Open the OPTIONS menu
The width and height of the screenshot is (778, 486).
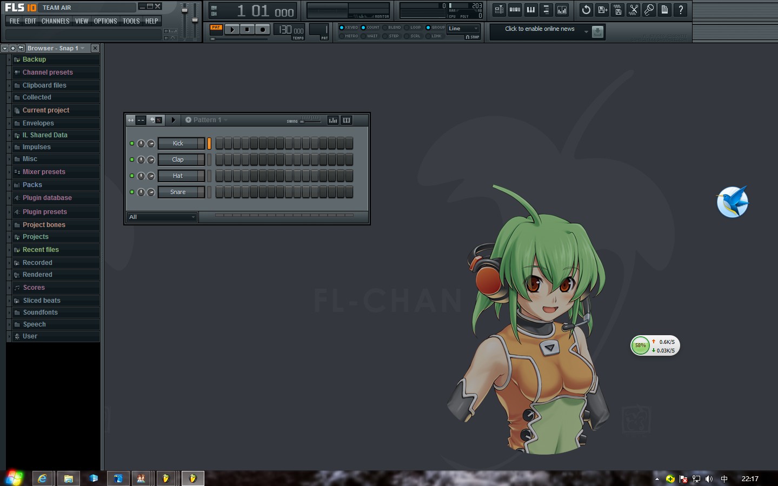pyautogui.click(x=105, y=21)
